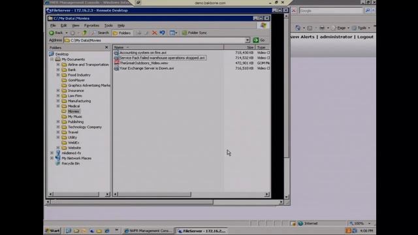Sort files by Type column header
Screen dimensions: 418x235
pos(263,48)
